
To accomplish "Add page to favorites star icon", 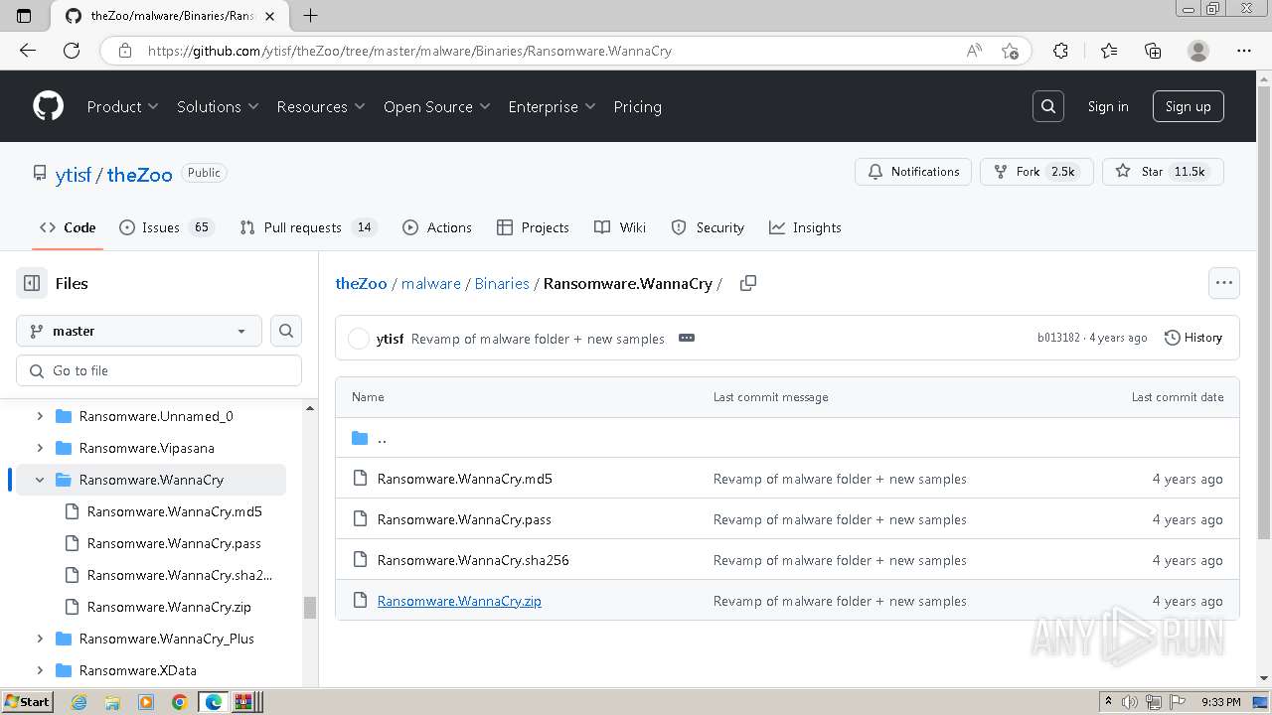I will [x=1010, y=51].
